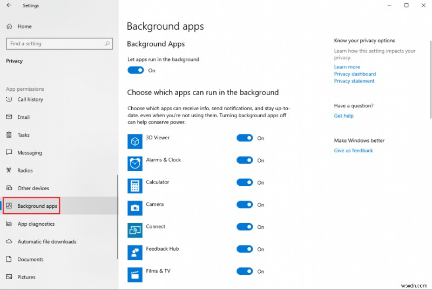Click the Feedback Hub label
432x290 pixels.
tap(163, 249)
